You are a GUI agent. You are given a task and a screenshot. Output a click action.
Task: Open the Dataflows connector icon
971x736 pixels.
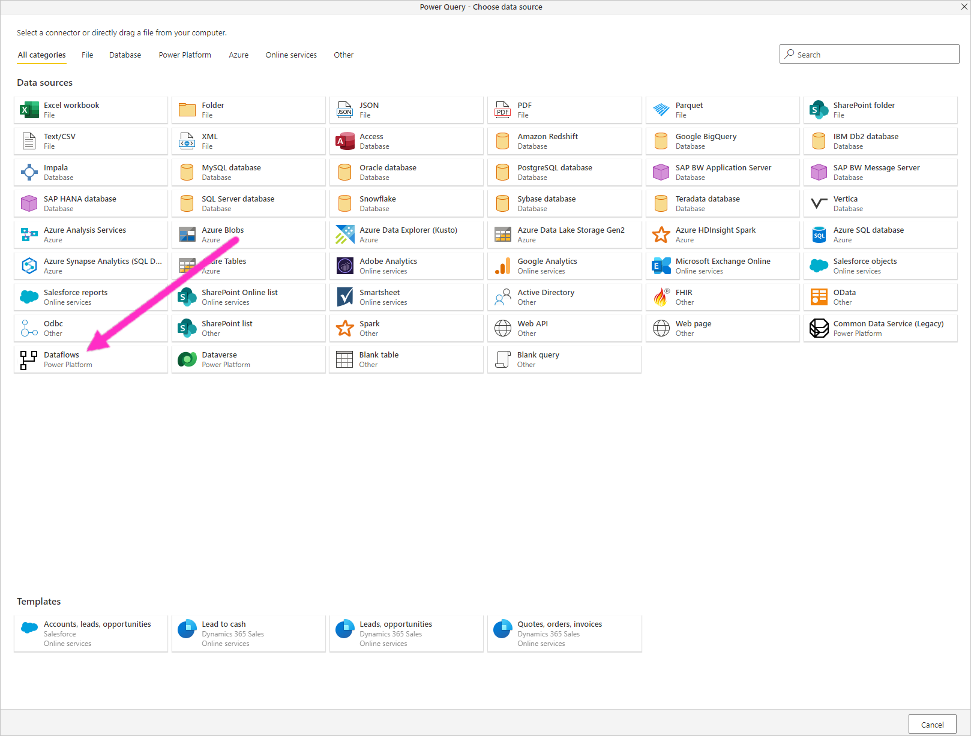click(28, 360)
